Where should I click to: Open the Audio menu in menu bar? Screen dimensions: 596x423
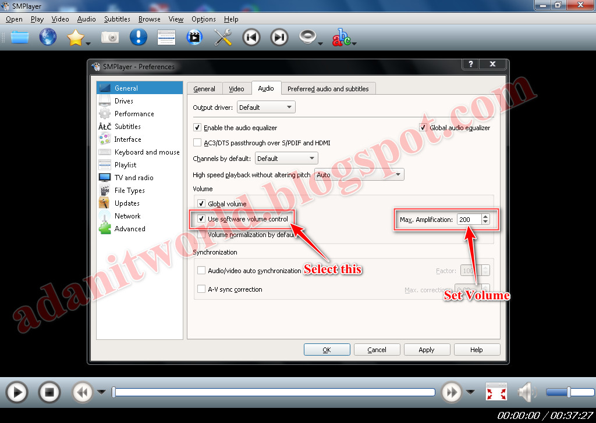86,19
